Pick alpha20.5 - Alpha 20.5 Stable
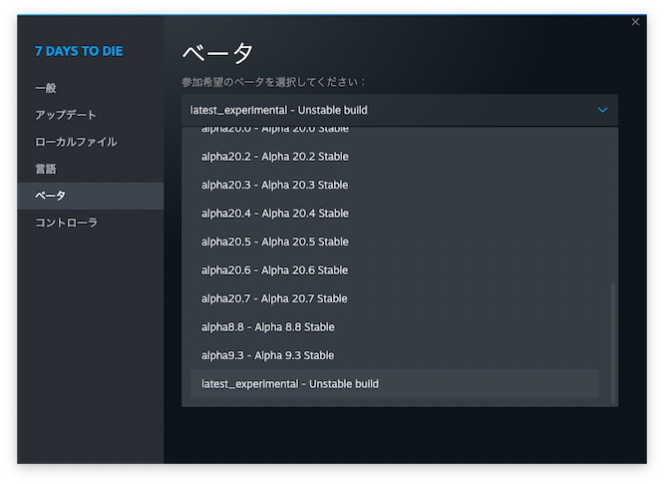664x484 pixels. (275, 242)
